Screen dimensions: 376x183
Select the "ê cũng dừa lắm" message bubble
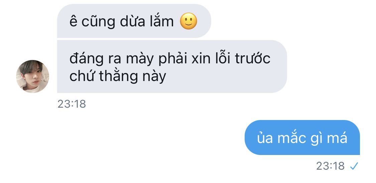134,21
